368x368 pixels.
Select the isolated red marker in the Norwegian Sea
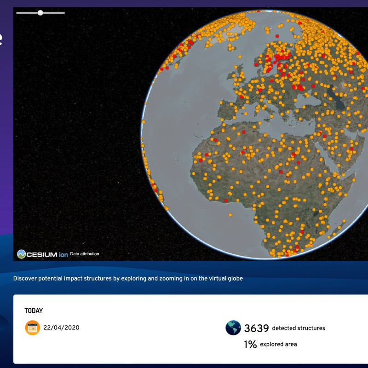click(x=277, y=36)
